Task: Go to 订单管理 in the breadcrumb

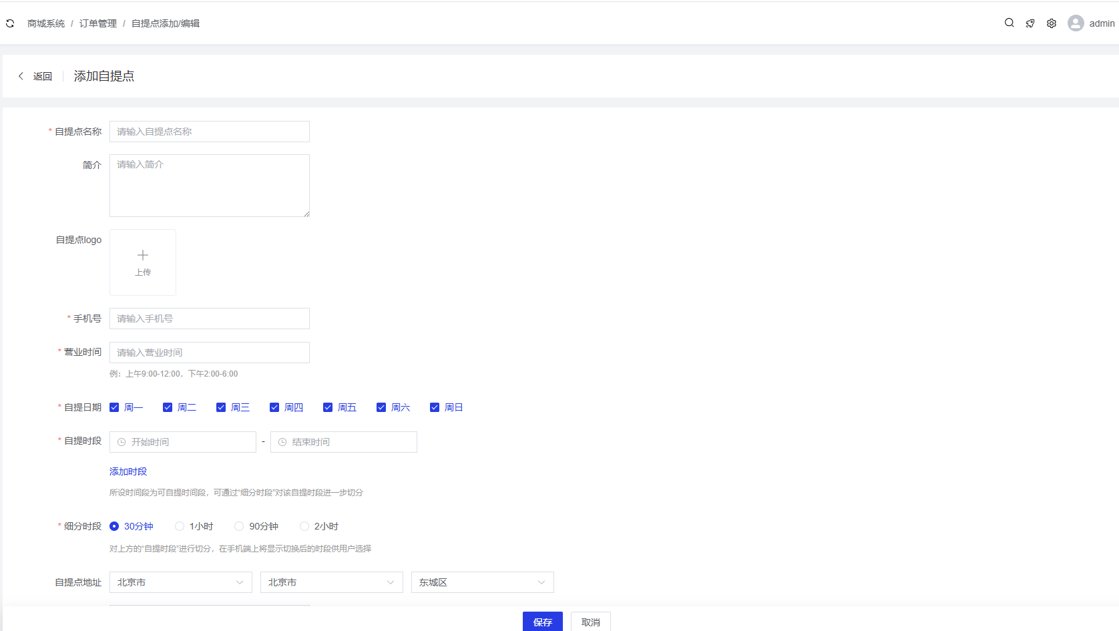Action: click(97, 23)
